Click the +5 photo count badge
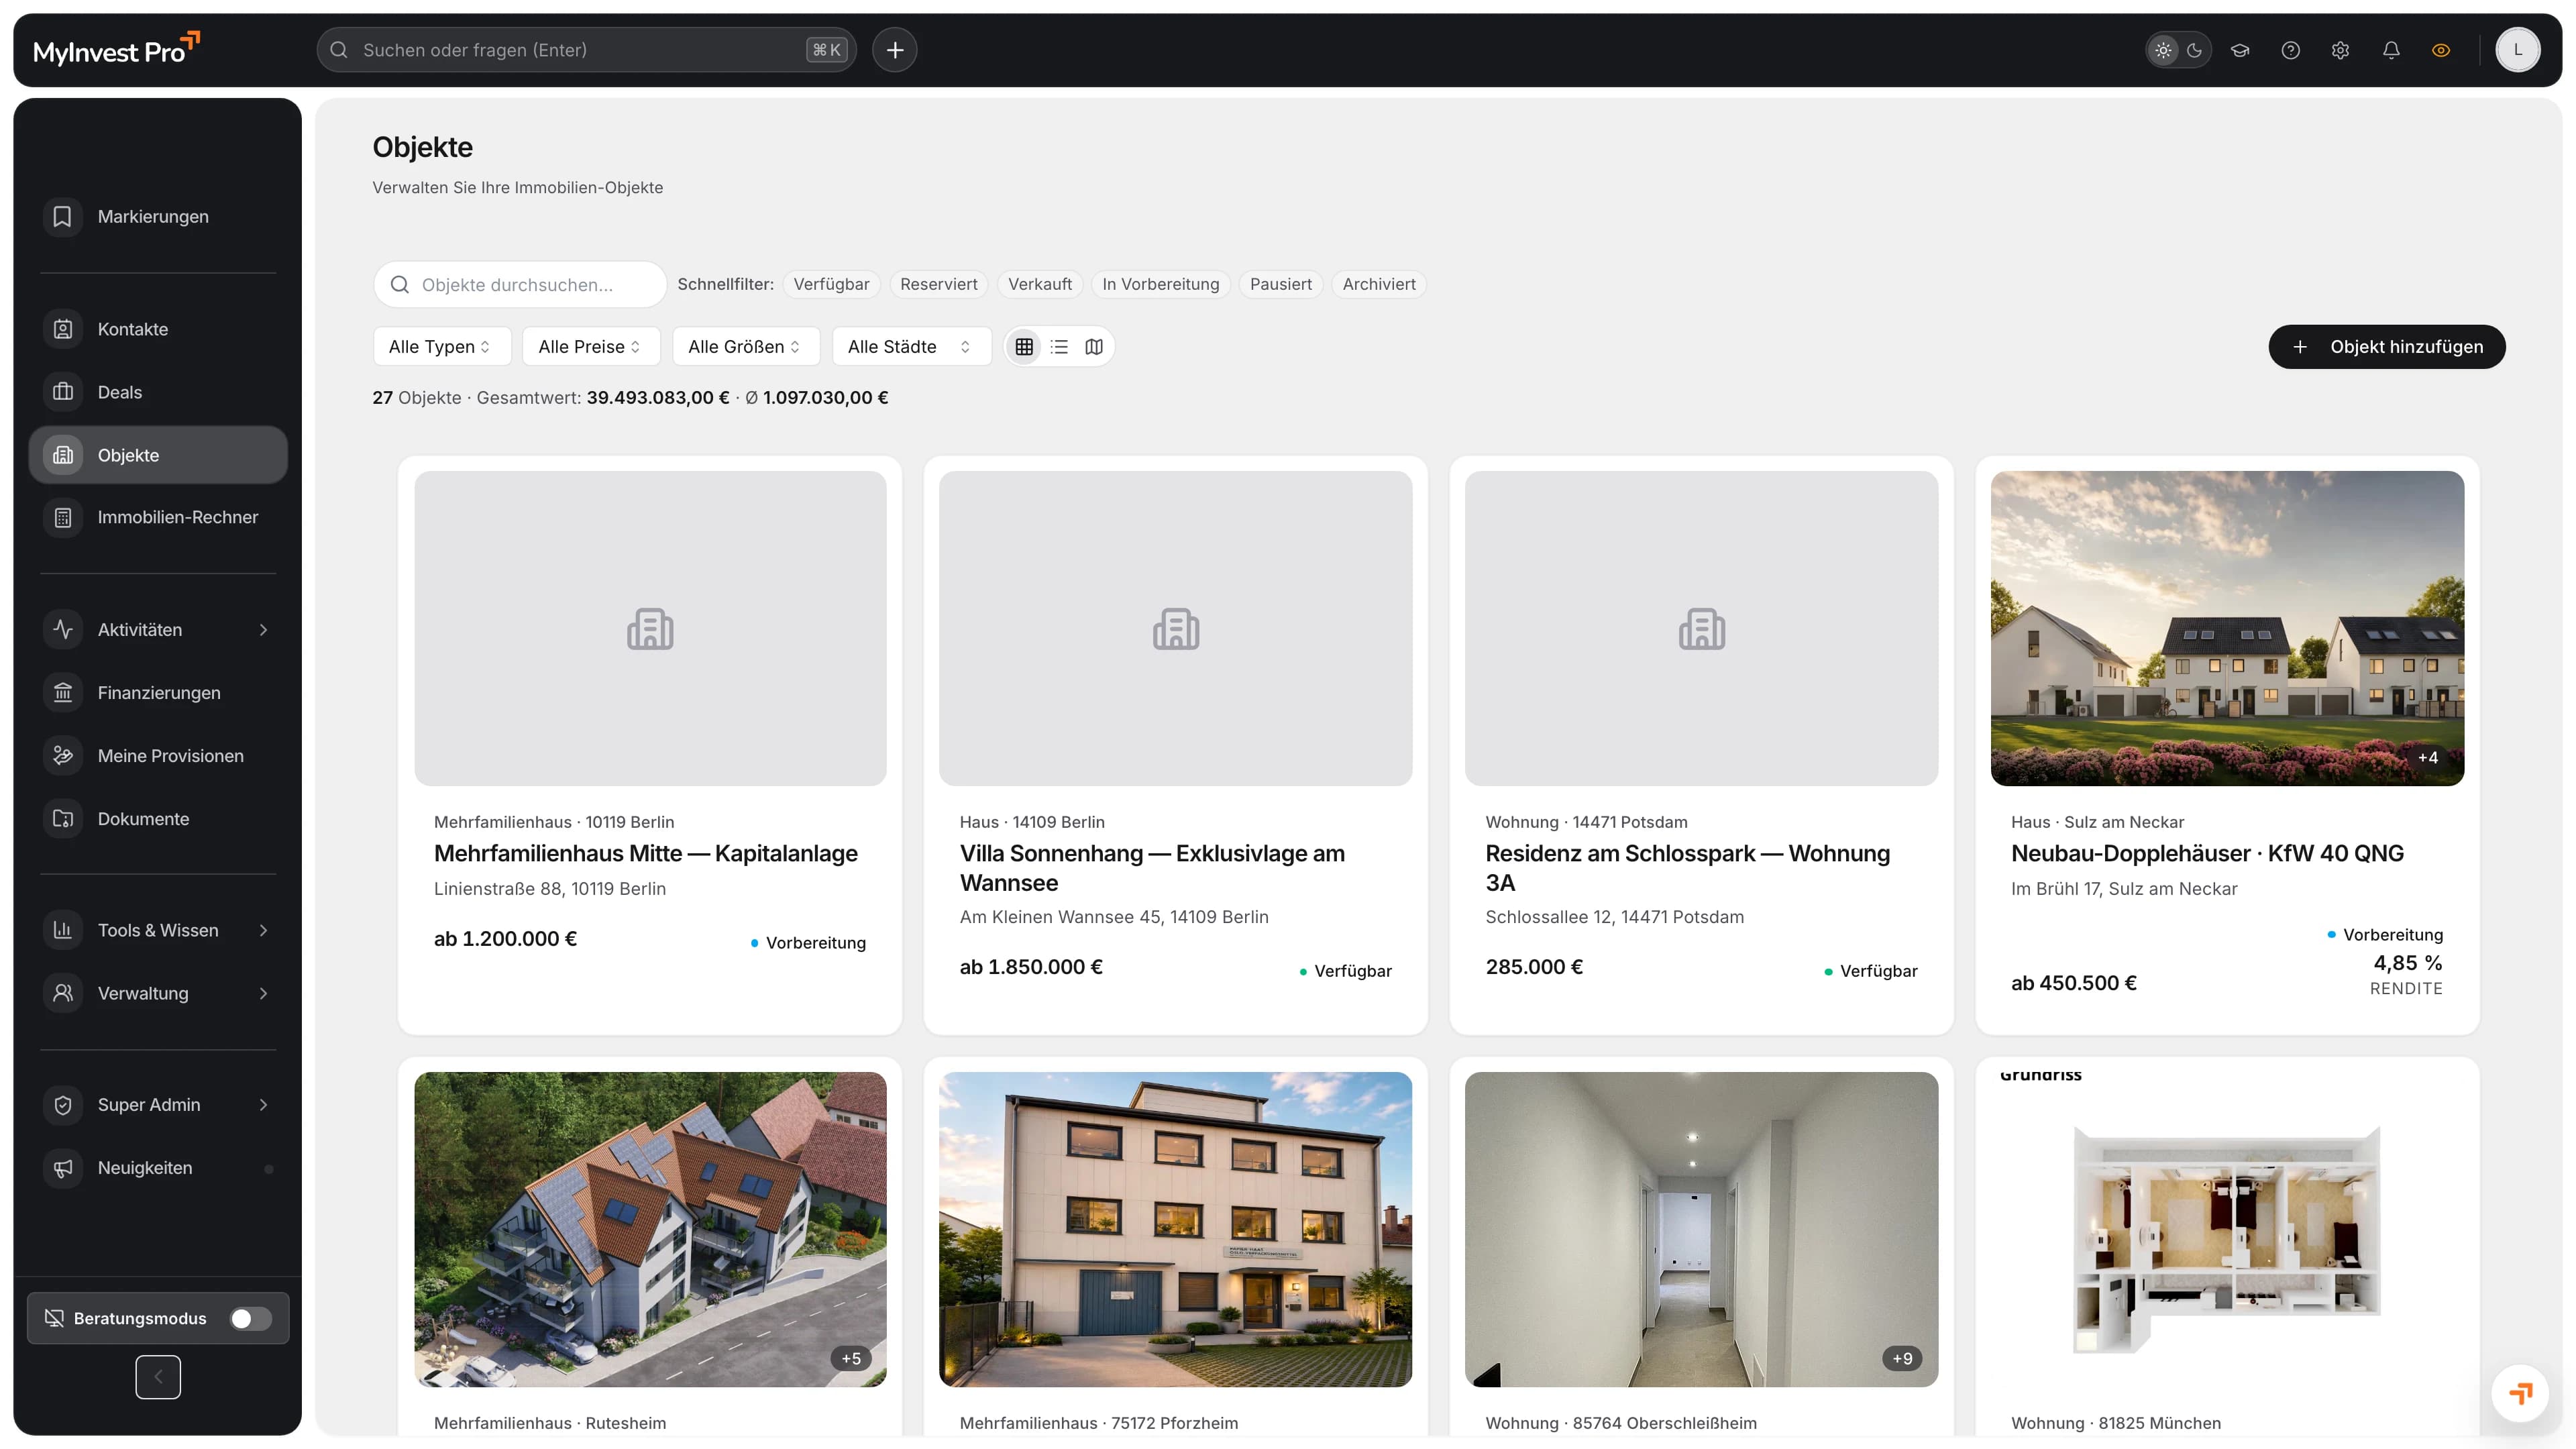This screenshot has height=1449, width=2576. click(850, 1358)
